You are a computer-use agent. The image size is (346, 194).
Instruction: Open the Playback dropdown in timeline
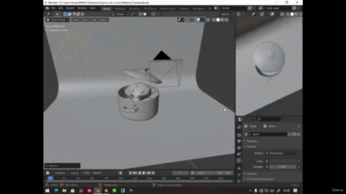click(61, 173)
